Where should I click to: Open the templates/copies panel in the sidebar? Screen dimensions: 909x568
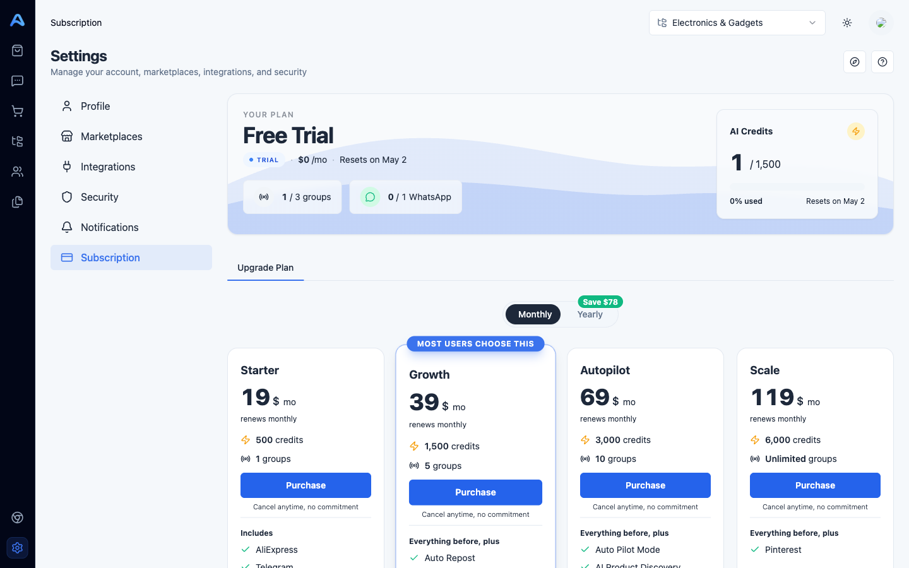click(x=17, y=201)
